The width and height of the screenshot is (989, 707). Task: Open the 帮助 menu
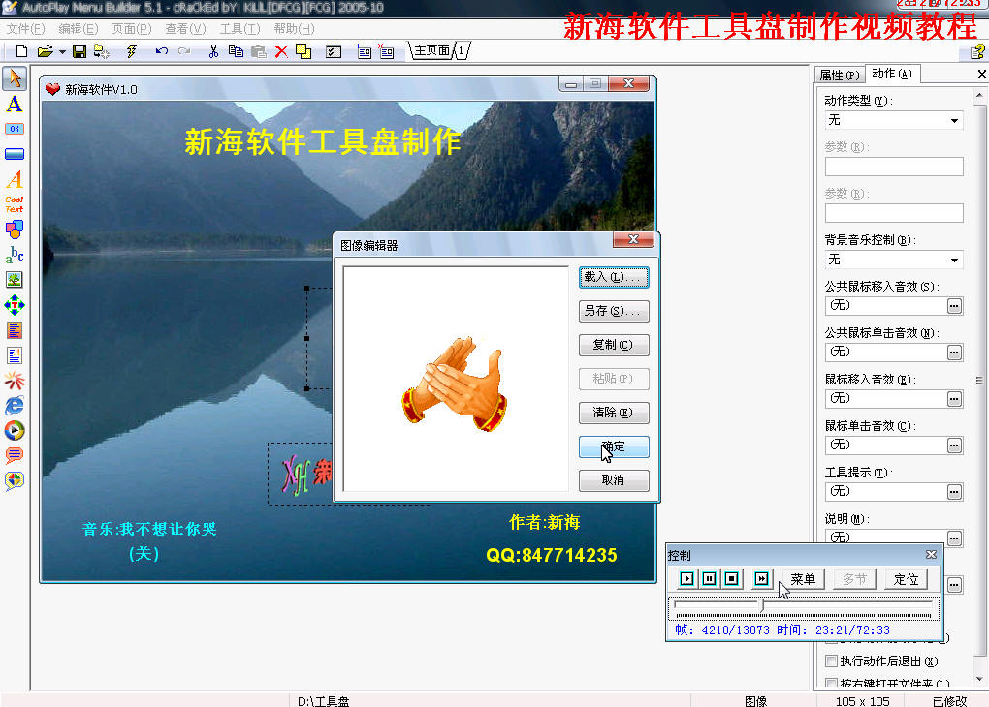click(x=294, y=29)
